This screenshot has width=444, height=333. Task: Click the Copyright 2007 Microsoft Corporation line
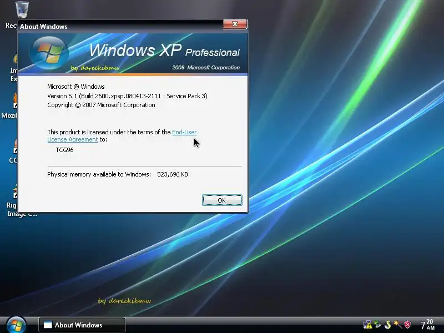tap(101, 105)
